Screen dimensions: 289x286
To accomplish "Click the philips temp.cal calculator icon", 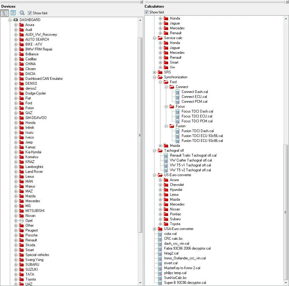I will pos(160,273).
